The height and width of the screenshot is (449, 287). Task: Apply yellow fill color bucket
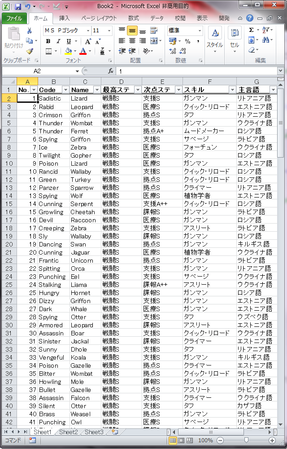(x=68, y=51)
